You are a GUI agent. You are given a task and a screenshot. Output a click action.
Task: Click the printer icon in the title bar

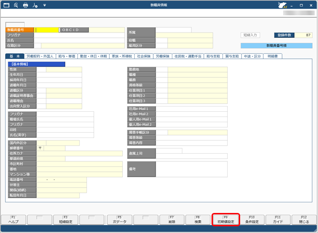click(x=25, y=5)
